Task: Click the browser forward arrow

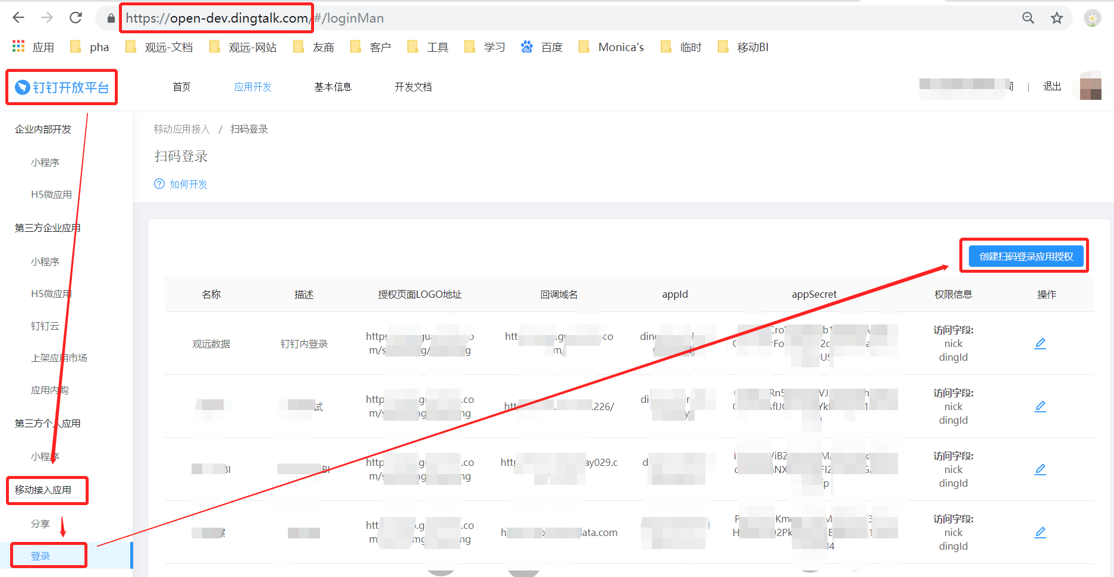Action: pyautogui.click(x=47, y=18)
